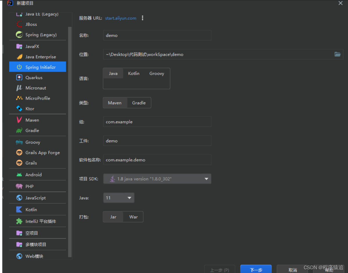The width and height of the screenshot is (348, 273).
Task: Choose Maven as project type
Action: point(115,103)
